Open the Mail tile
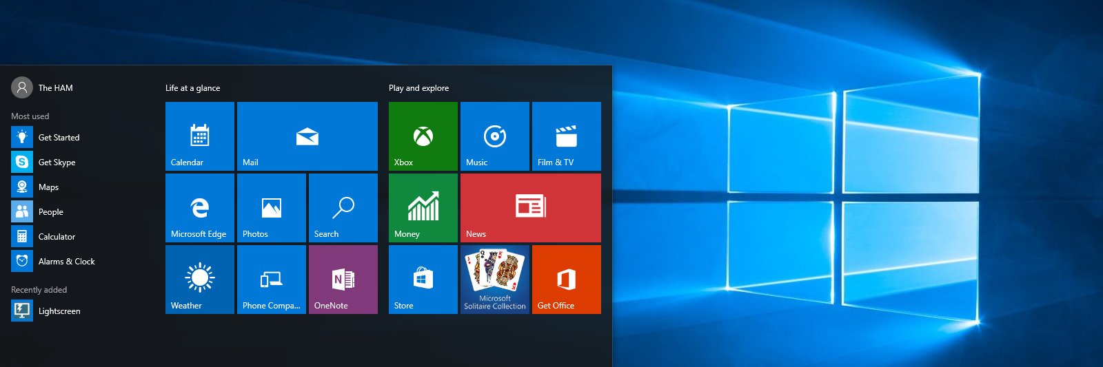This screenshot has height=367, width=1103. (x=307, y=136)
